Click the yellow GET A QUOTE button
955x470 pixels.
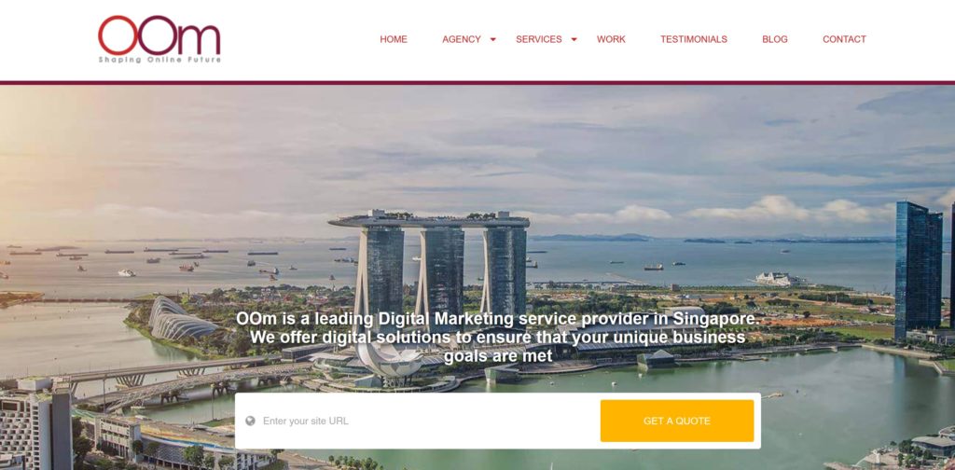677,421
